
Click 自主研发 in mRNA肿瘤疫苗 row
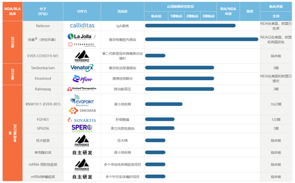[82, 177]
